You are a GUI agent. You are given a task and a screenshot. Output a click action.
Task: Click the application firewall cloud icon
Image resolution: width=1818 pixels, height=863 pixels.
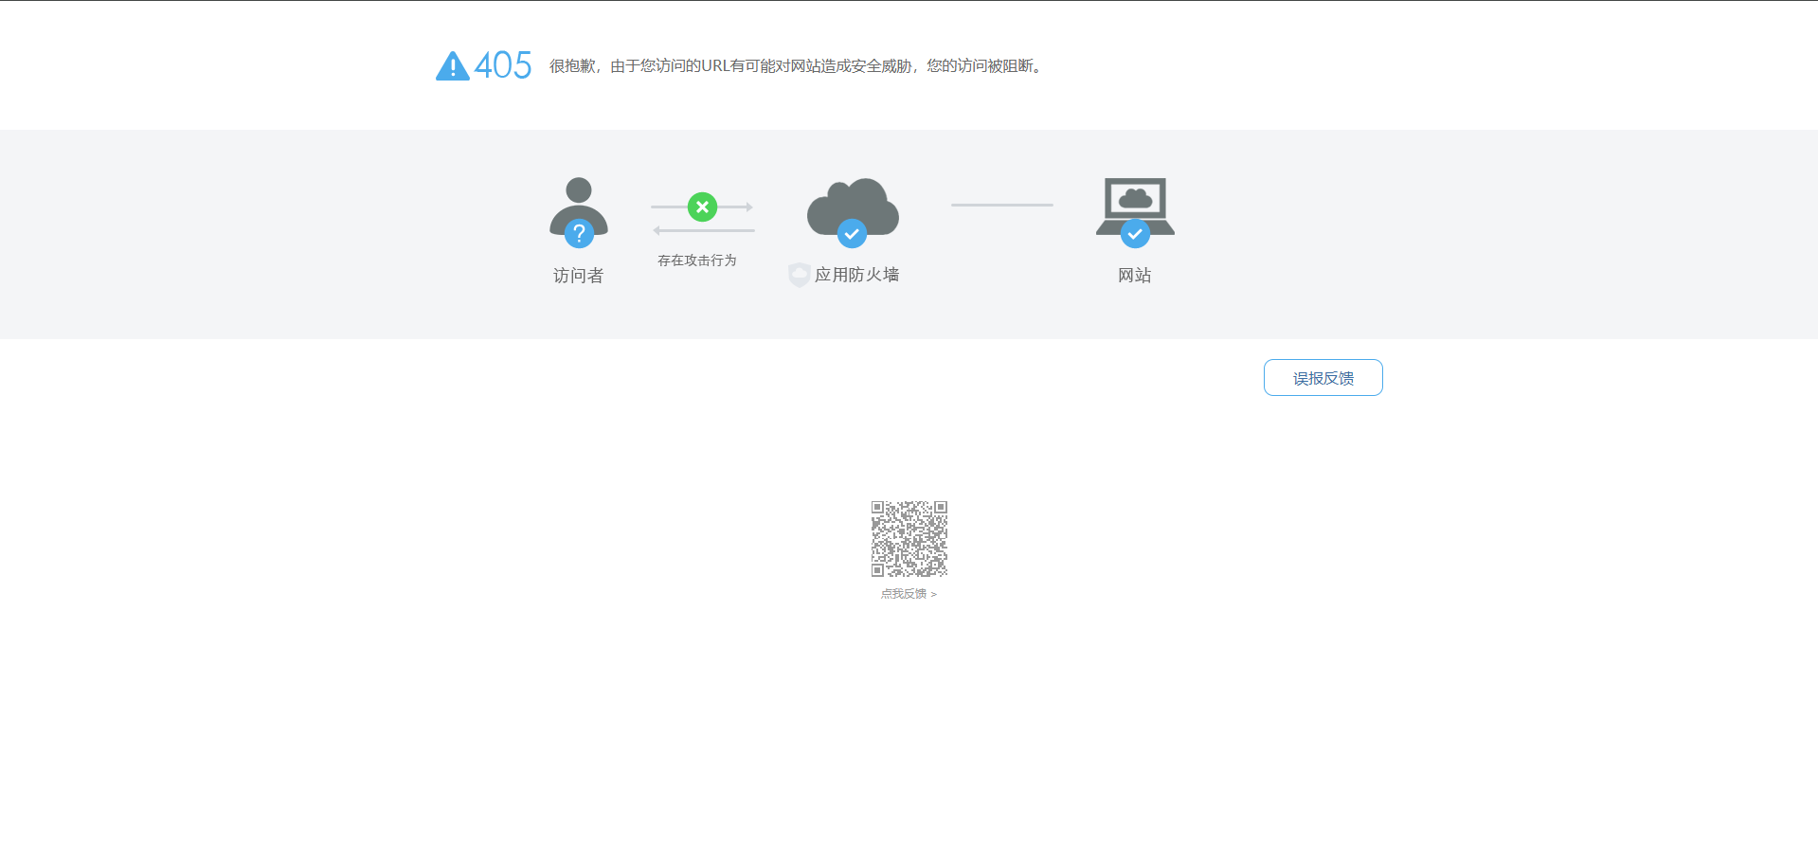coord(853,207)
